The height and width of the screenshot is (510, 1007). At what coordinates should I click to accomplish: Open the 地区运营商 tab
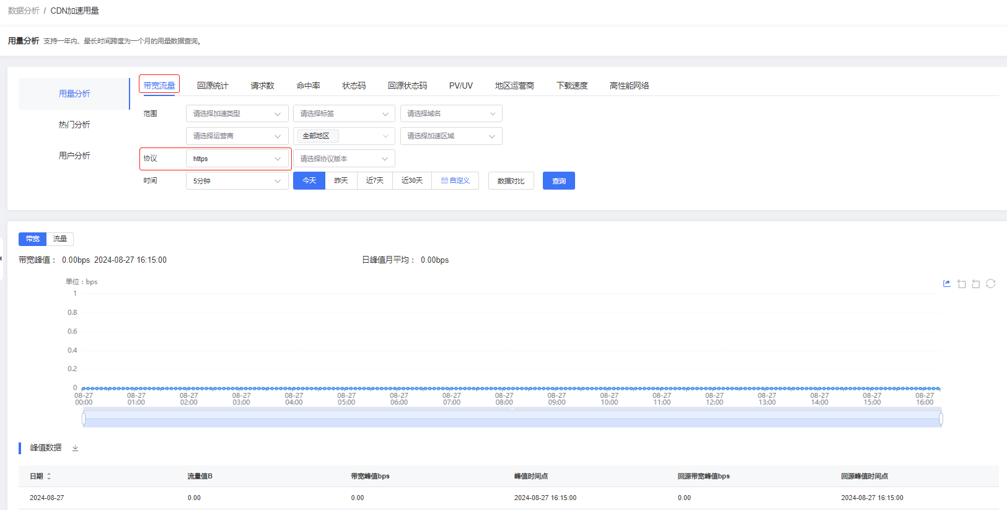click(514, 86)
